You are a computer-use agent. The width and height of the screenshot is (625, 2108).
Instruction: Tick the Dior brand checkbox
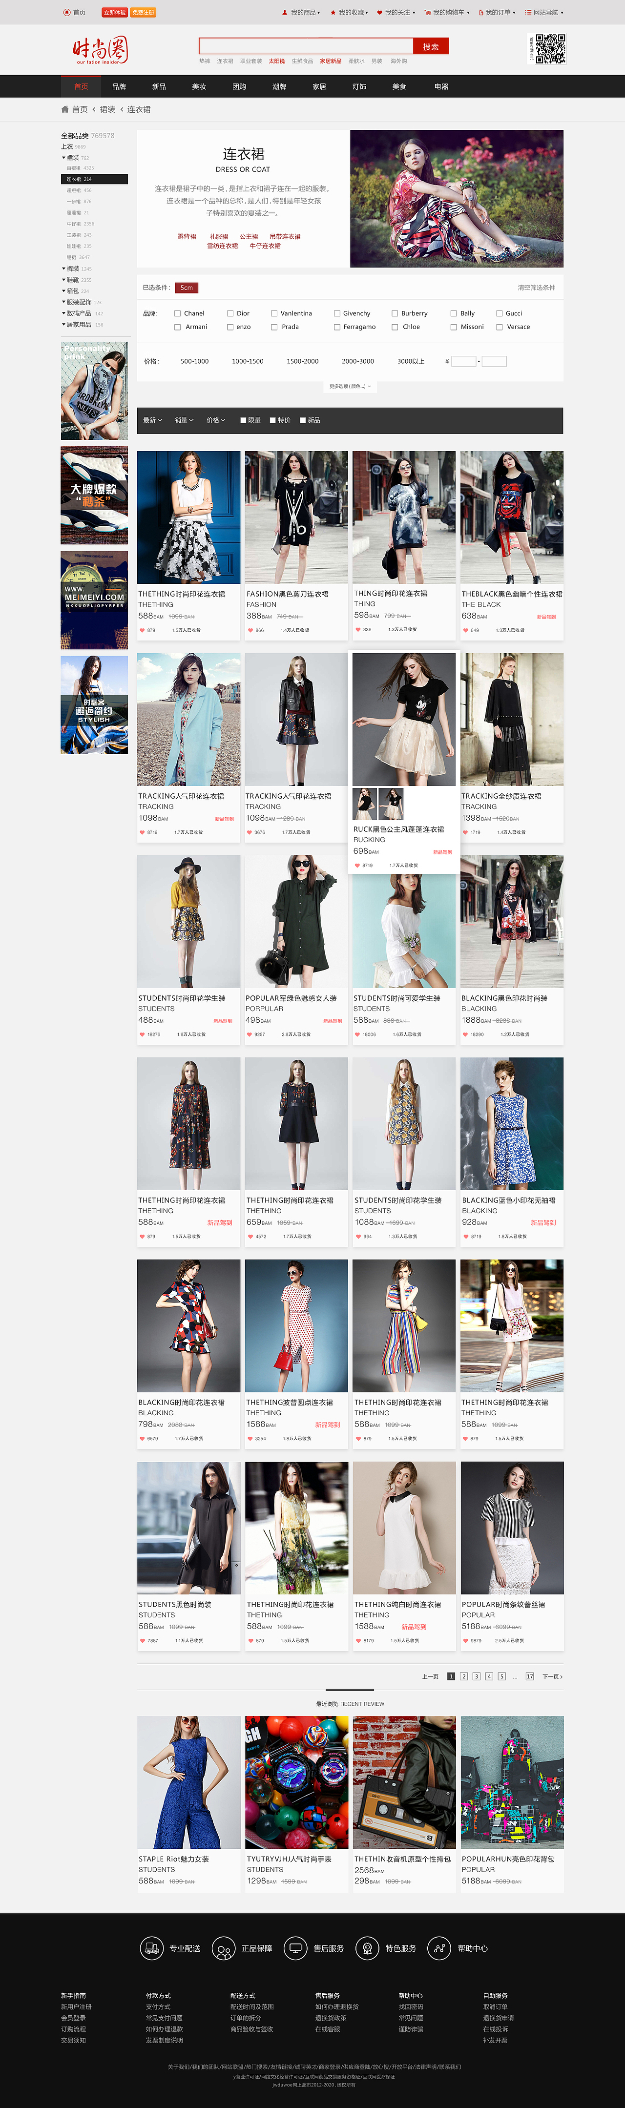tap(230, 313)
